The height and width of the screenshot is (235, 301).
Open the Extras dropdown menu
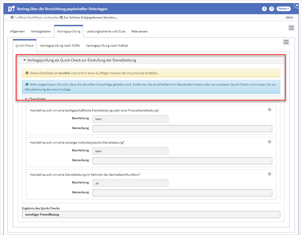click(x=284, y=9)
